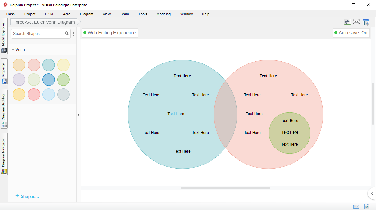Toggle the Auto save setting
The height and width of the screenshot is (211, 376).
pos(351,33)
